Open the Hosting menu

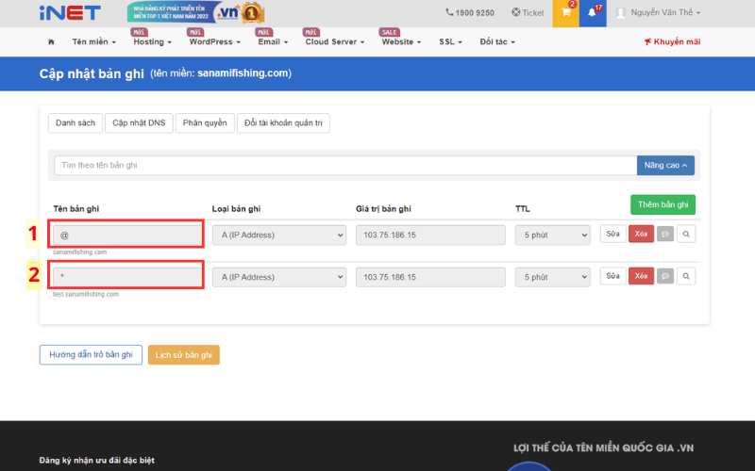coord(152,41)
